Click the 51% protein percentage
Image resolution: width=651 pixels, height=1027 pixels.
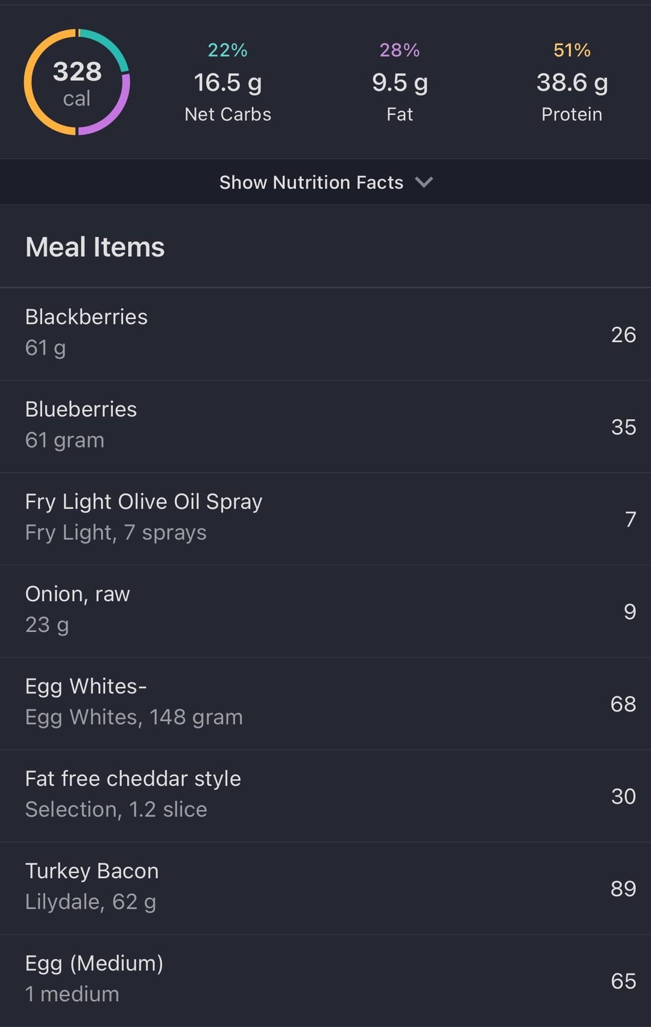tap(572, 50)
